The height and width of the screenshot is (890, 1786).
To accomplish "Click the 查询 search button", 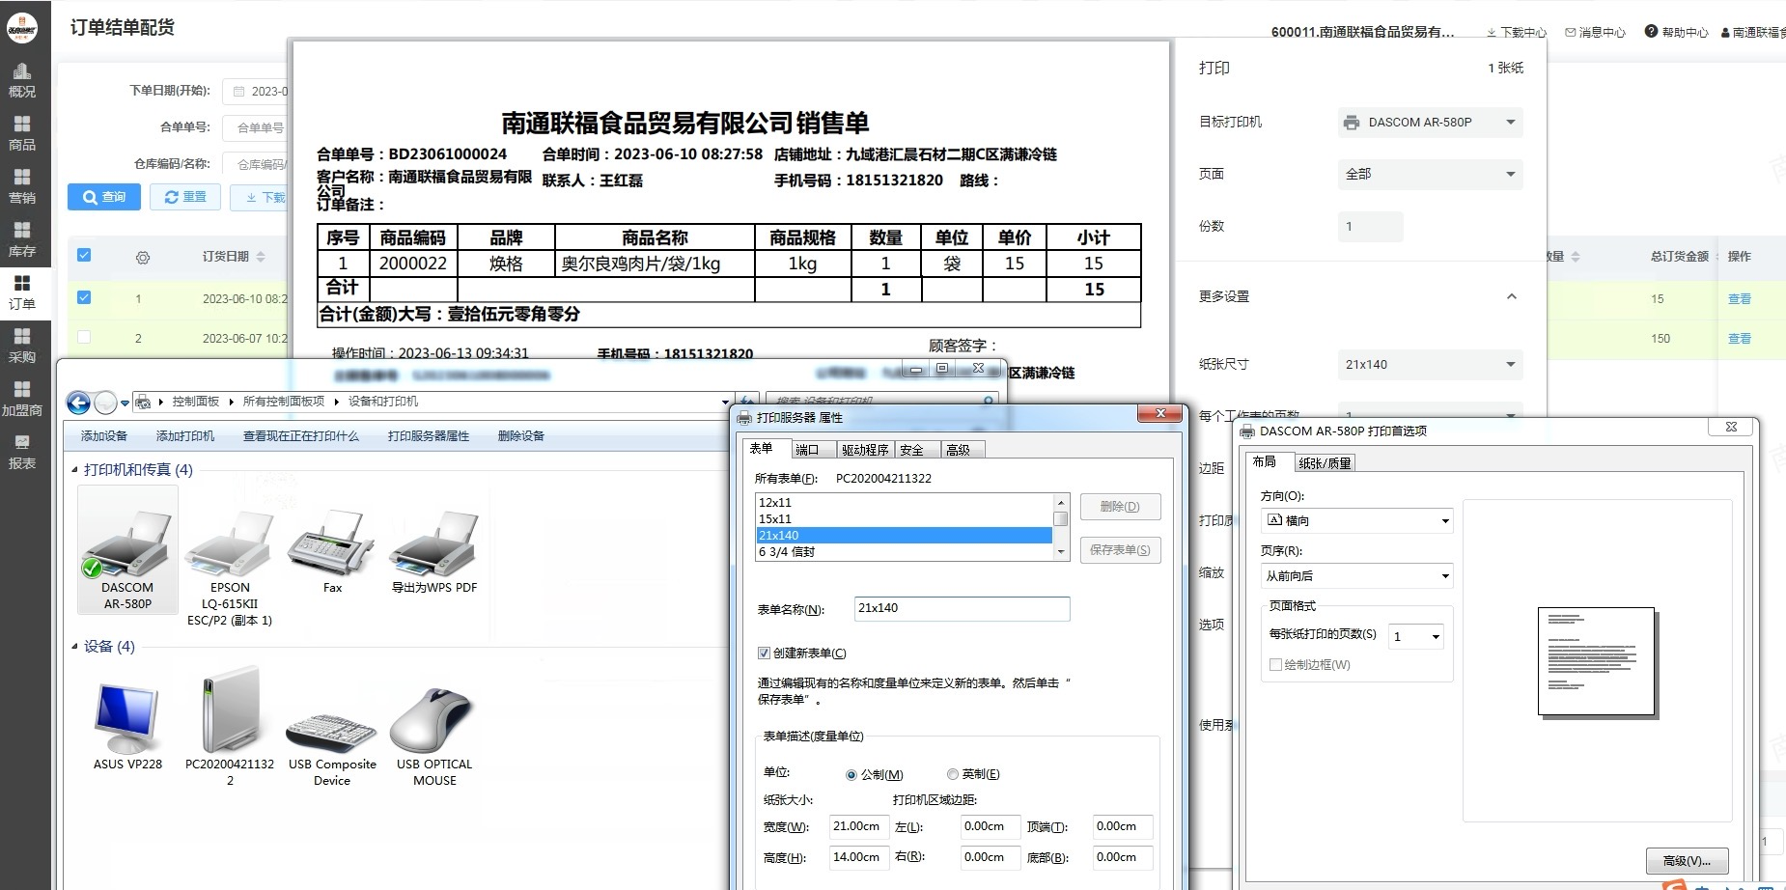I will click(x=104, y=197).
